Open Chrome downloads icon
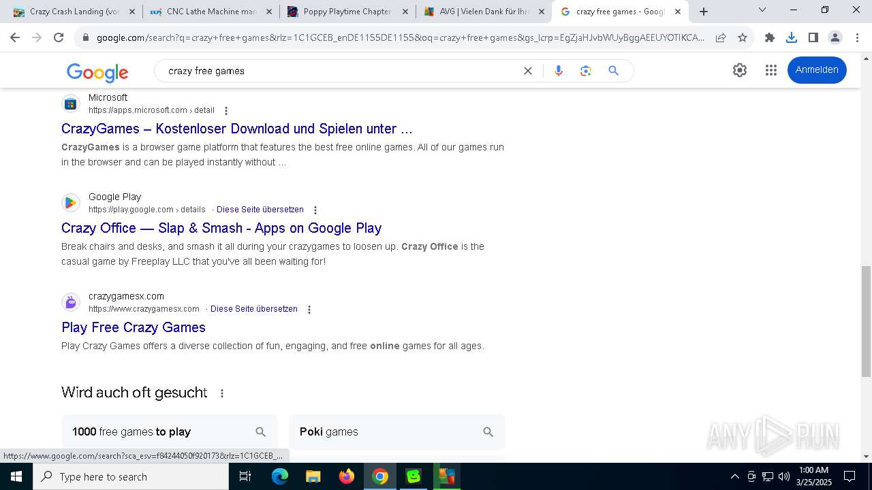This screenshot has height=490, width=872. click(x=792, y=37)
